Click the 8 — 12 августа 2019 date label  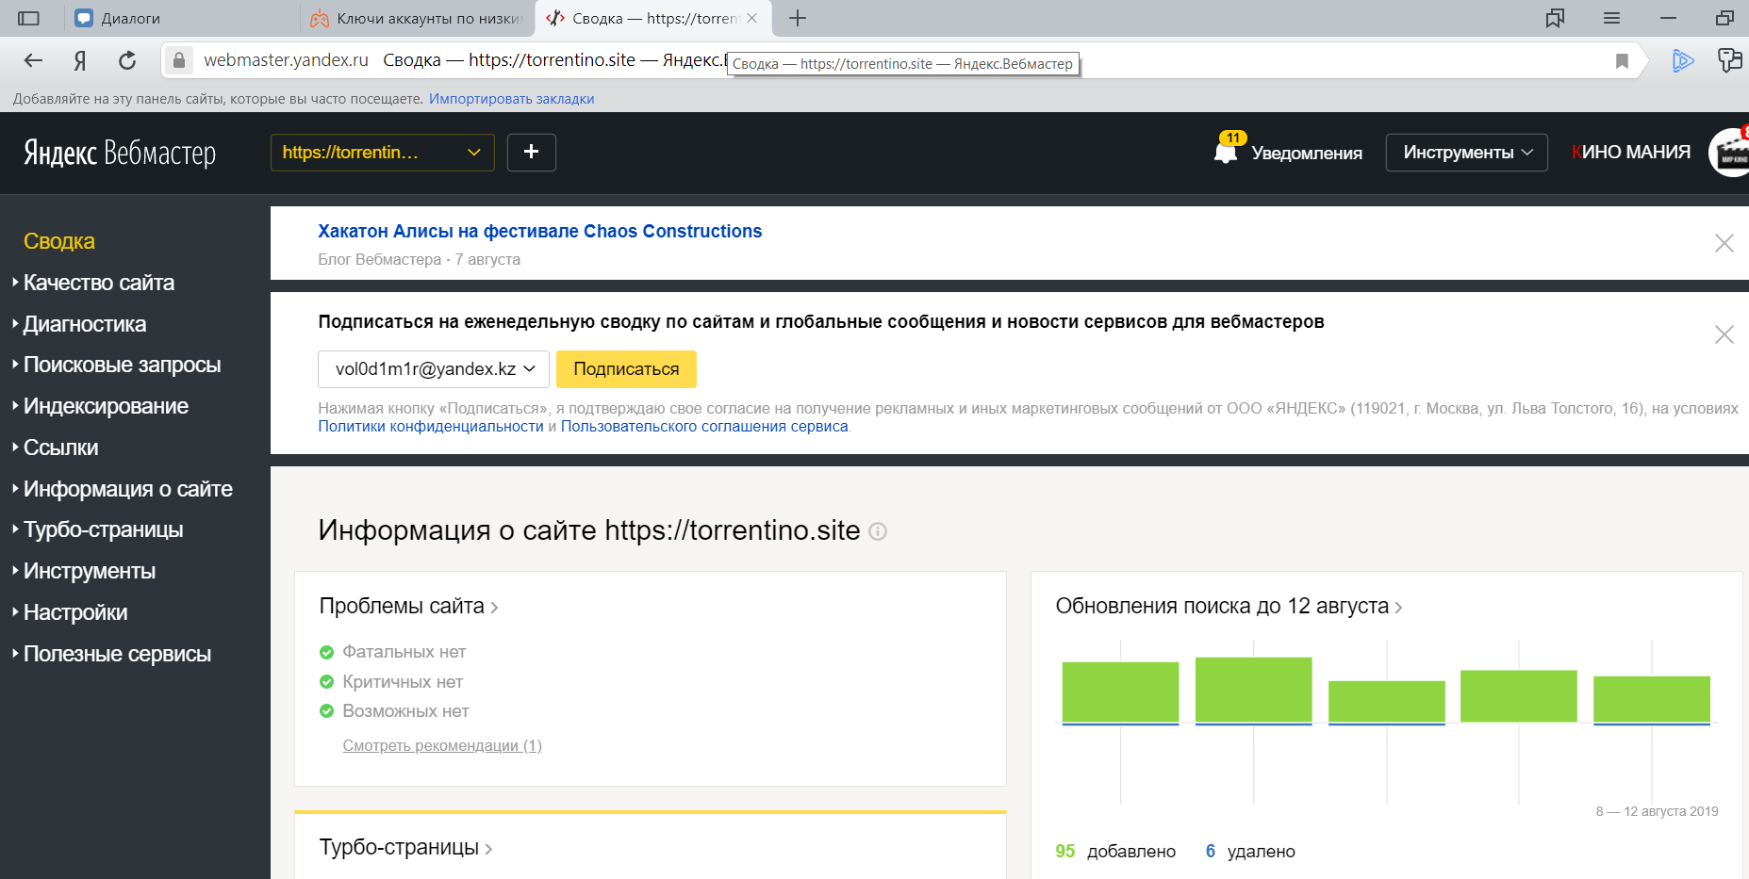[1657, 811]
